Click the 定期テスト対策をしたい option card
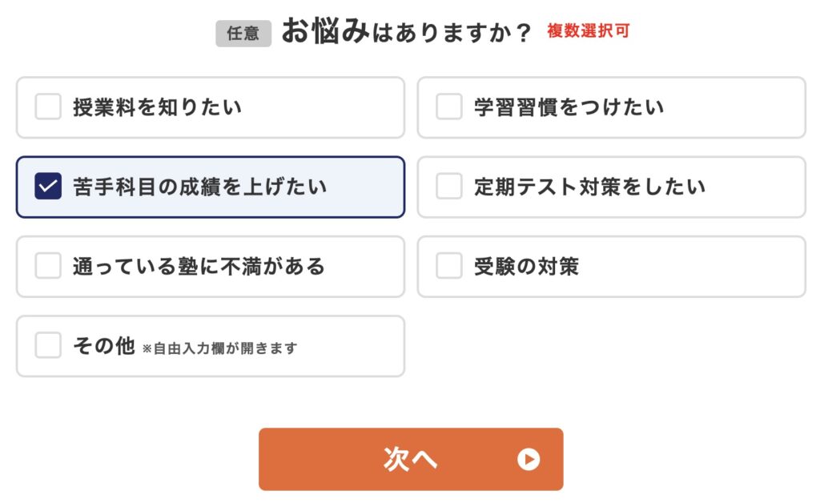This screenshot has height=503, width=820. 612,187
